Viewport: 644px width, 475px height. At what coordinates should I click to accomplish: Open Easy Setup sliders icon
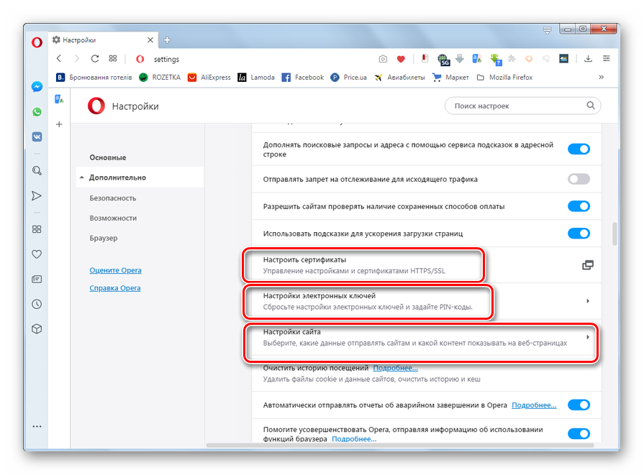pos(606,59)
